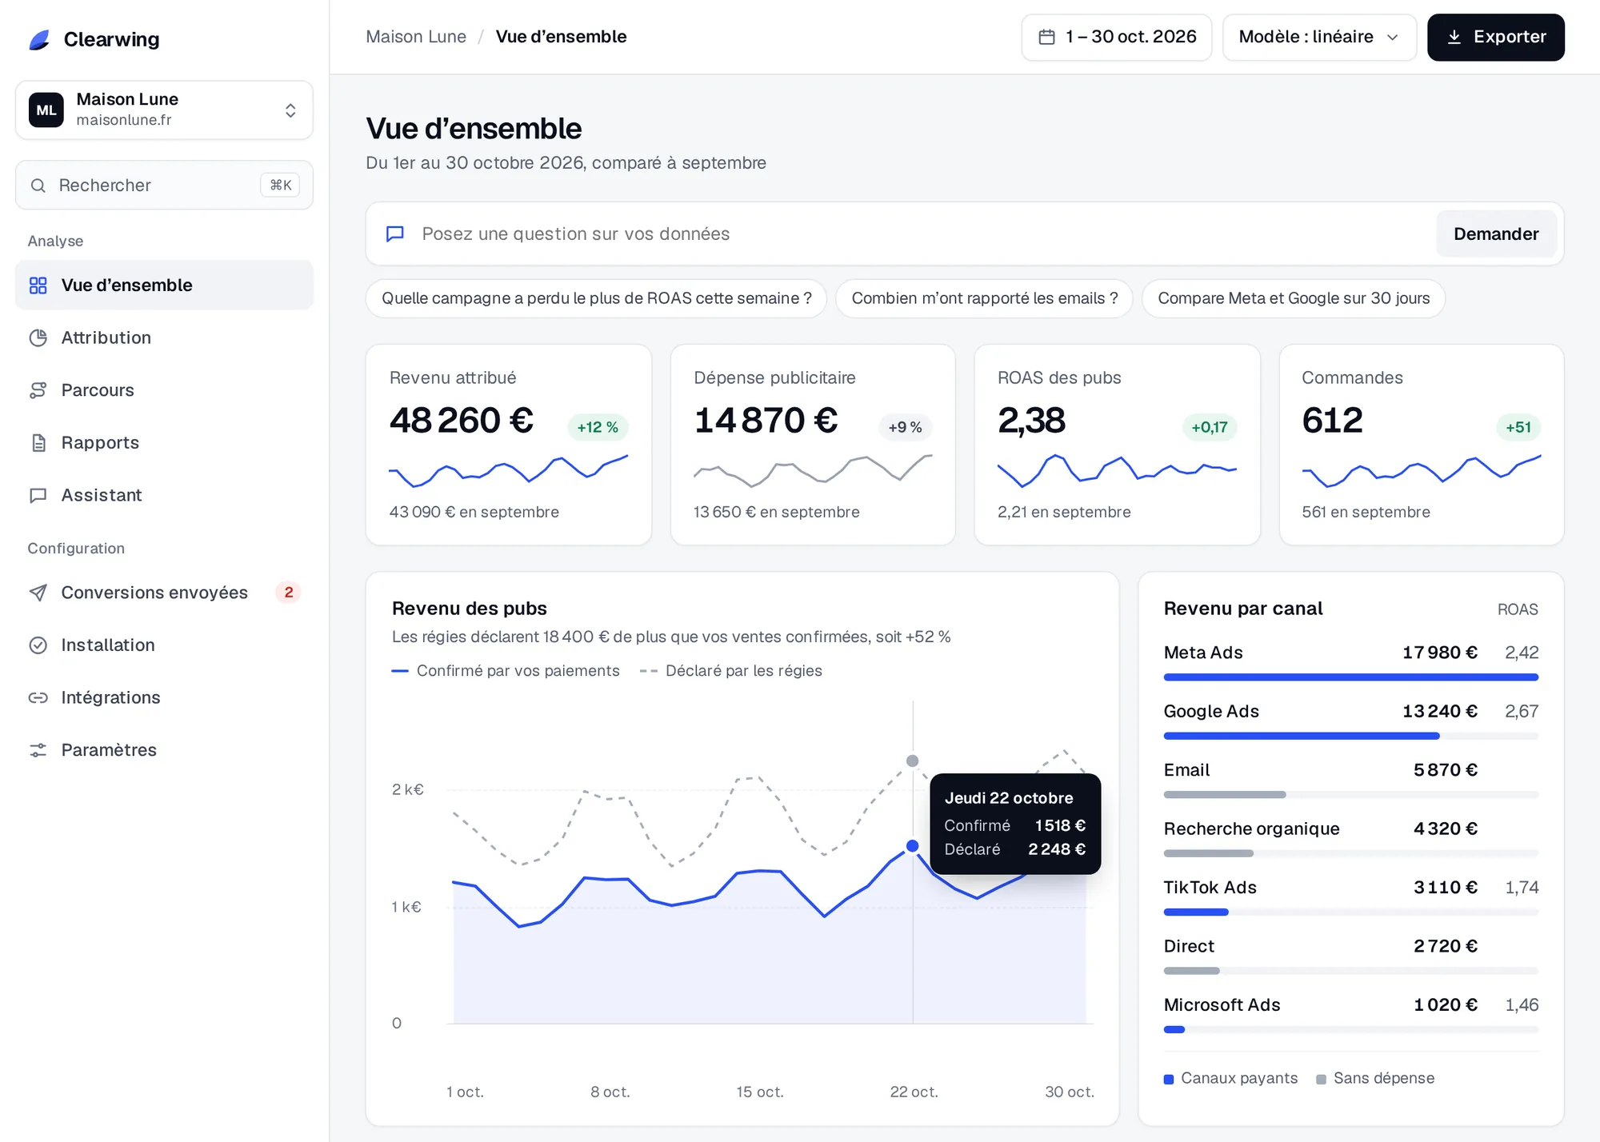Click the Exporter button

(x=1495, y=37)
